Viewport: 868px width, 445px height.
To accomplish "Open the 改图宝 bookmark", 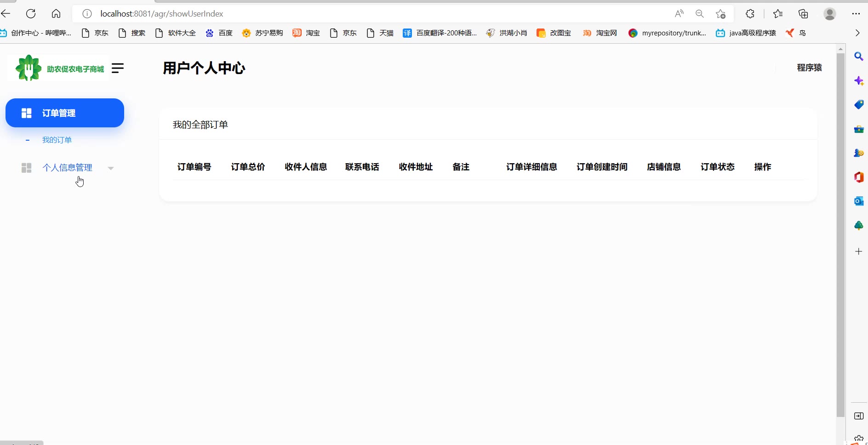I will (554, 33).
